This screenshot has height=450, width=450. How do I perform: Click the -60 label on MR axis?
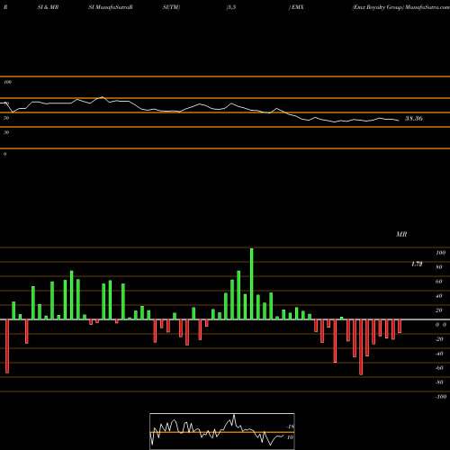[439, 368]
